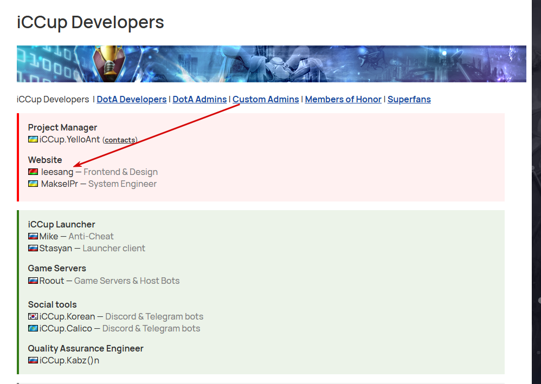
Task: Click the 'iCCup Launcher' heading
Action: pos(61,224)
